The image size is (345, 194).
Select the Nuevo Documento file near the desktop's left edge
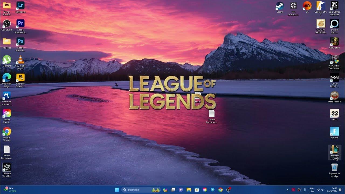click(x=7, y=152)
